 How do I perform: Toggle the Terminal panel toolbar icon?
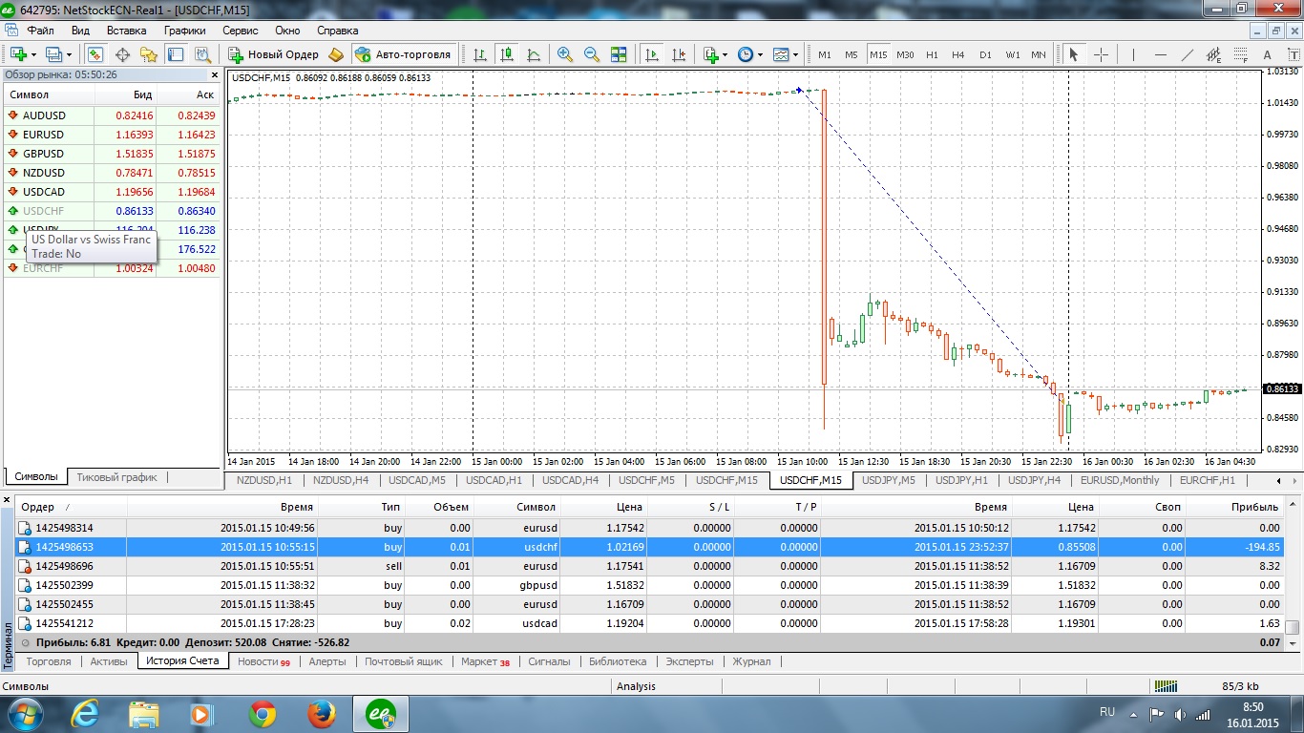pyautogui.click(x=176, y=54)
